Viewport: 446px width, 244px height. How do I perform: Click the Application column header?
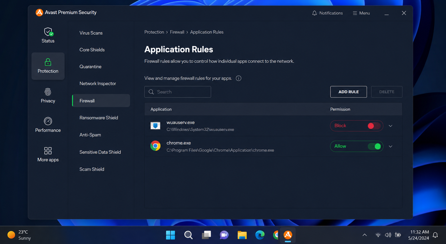pyautogui.click(x=161, y=109)
